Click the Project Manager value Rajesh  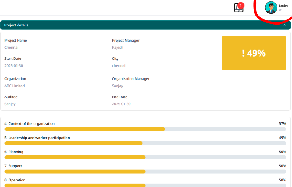(117, 48)
